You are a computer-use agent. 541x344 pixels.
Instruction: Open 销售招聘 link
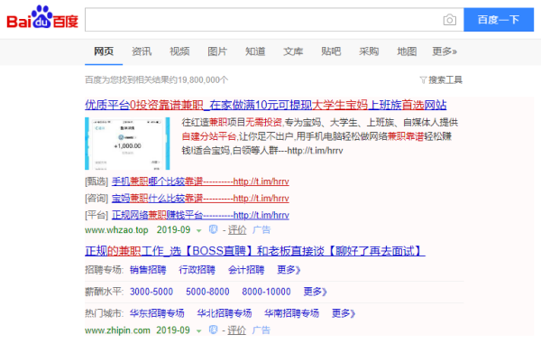148,270
